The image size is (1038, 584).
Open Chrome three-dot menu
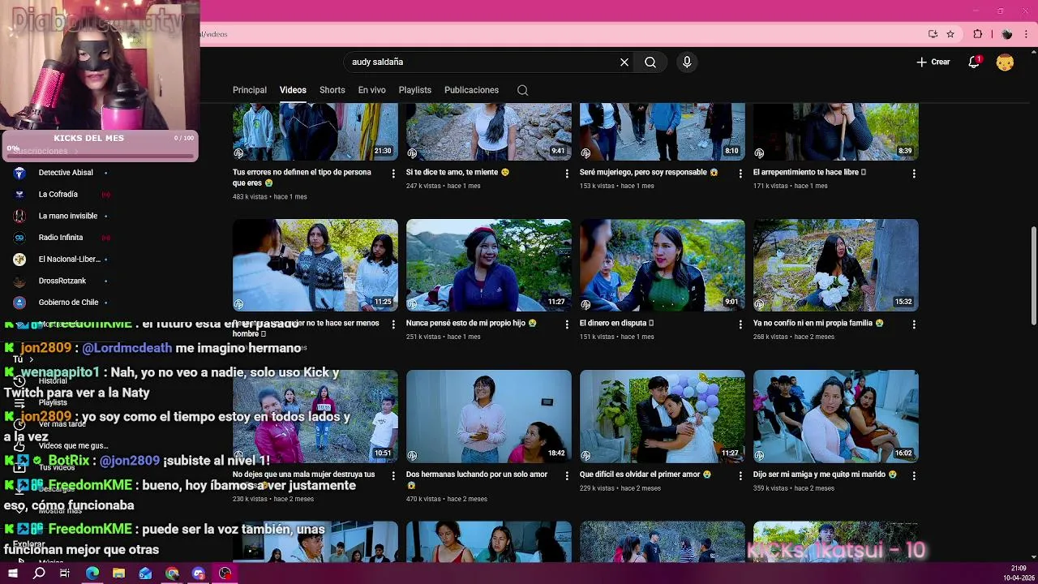1027,34
